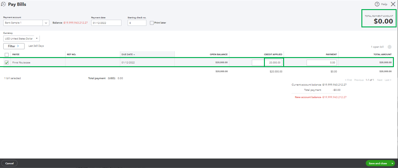Uncheck the Finral Roulacase bill checkbox
The image size is (398, 168).
(6, 63)
